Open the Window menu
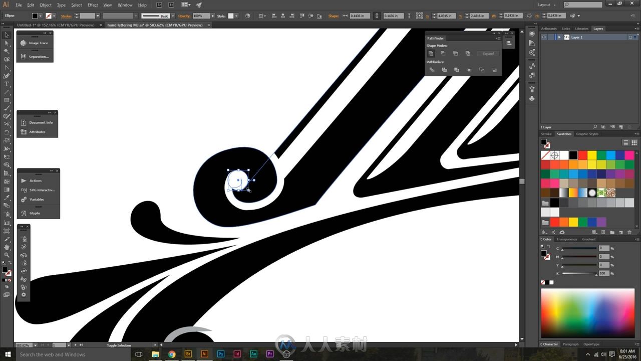The width and height of the screenshot is (641, 361). 125,5
